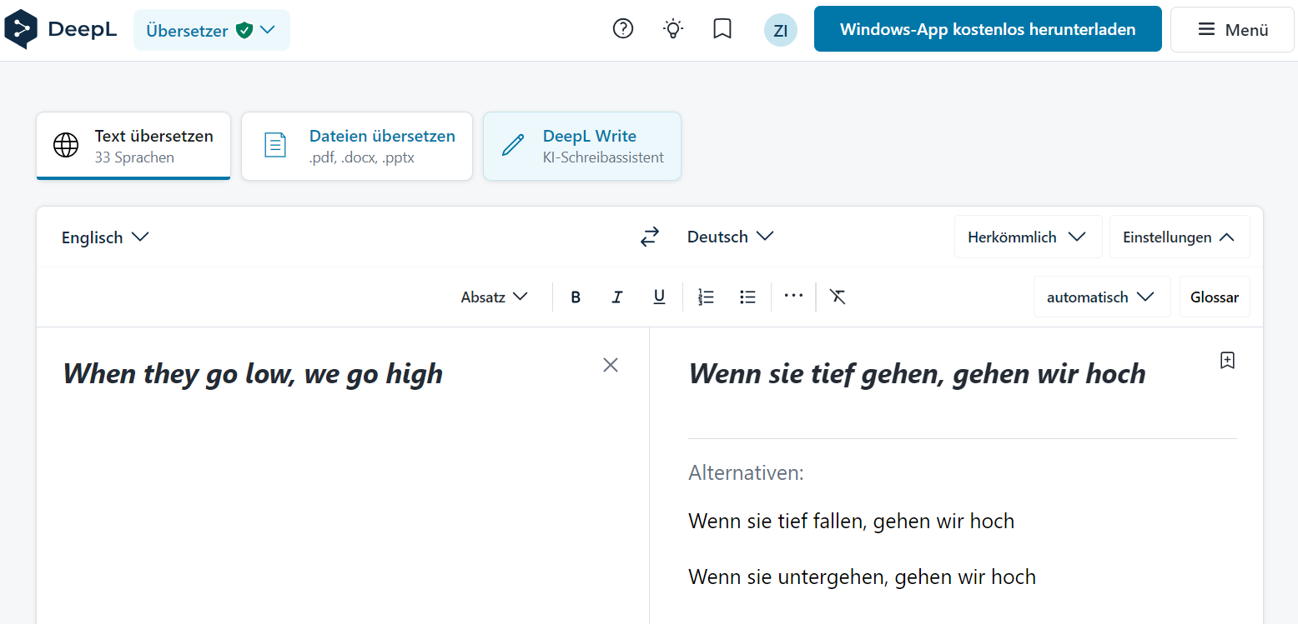Click the lightbulb tips icon
Viewport: 1298px width, 624px height.
pyautogui.click(x=673, y=29)
